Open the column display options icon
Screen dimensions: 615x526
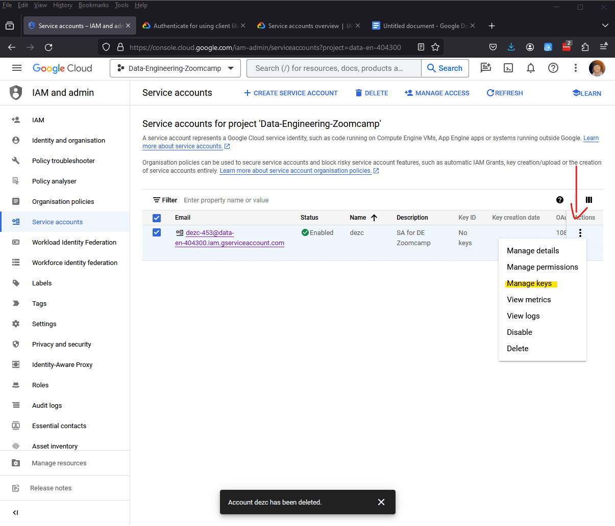(589, 200)
